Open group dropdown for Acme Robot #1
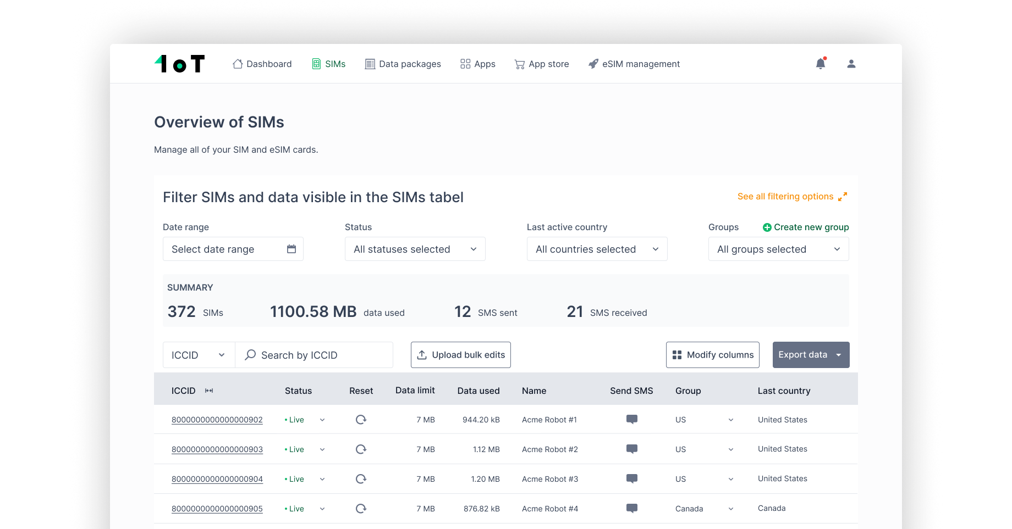The width and height of the screenshot is (1012, 529). pyautogui.click(x=731, y=420)
